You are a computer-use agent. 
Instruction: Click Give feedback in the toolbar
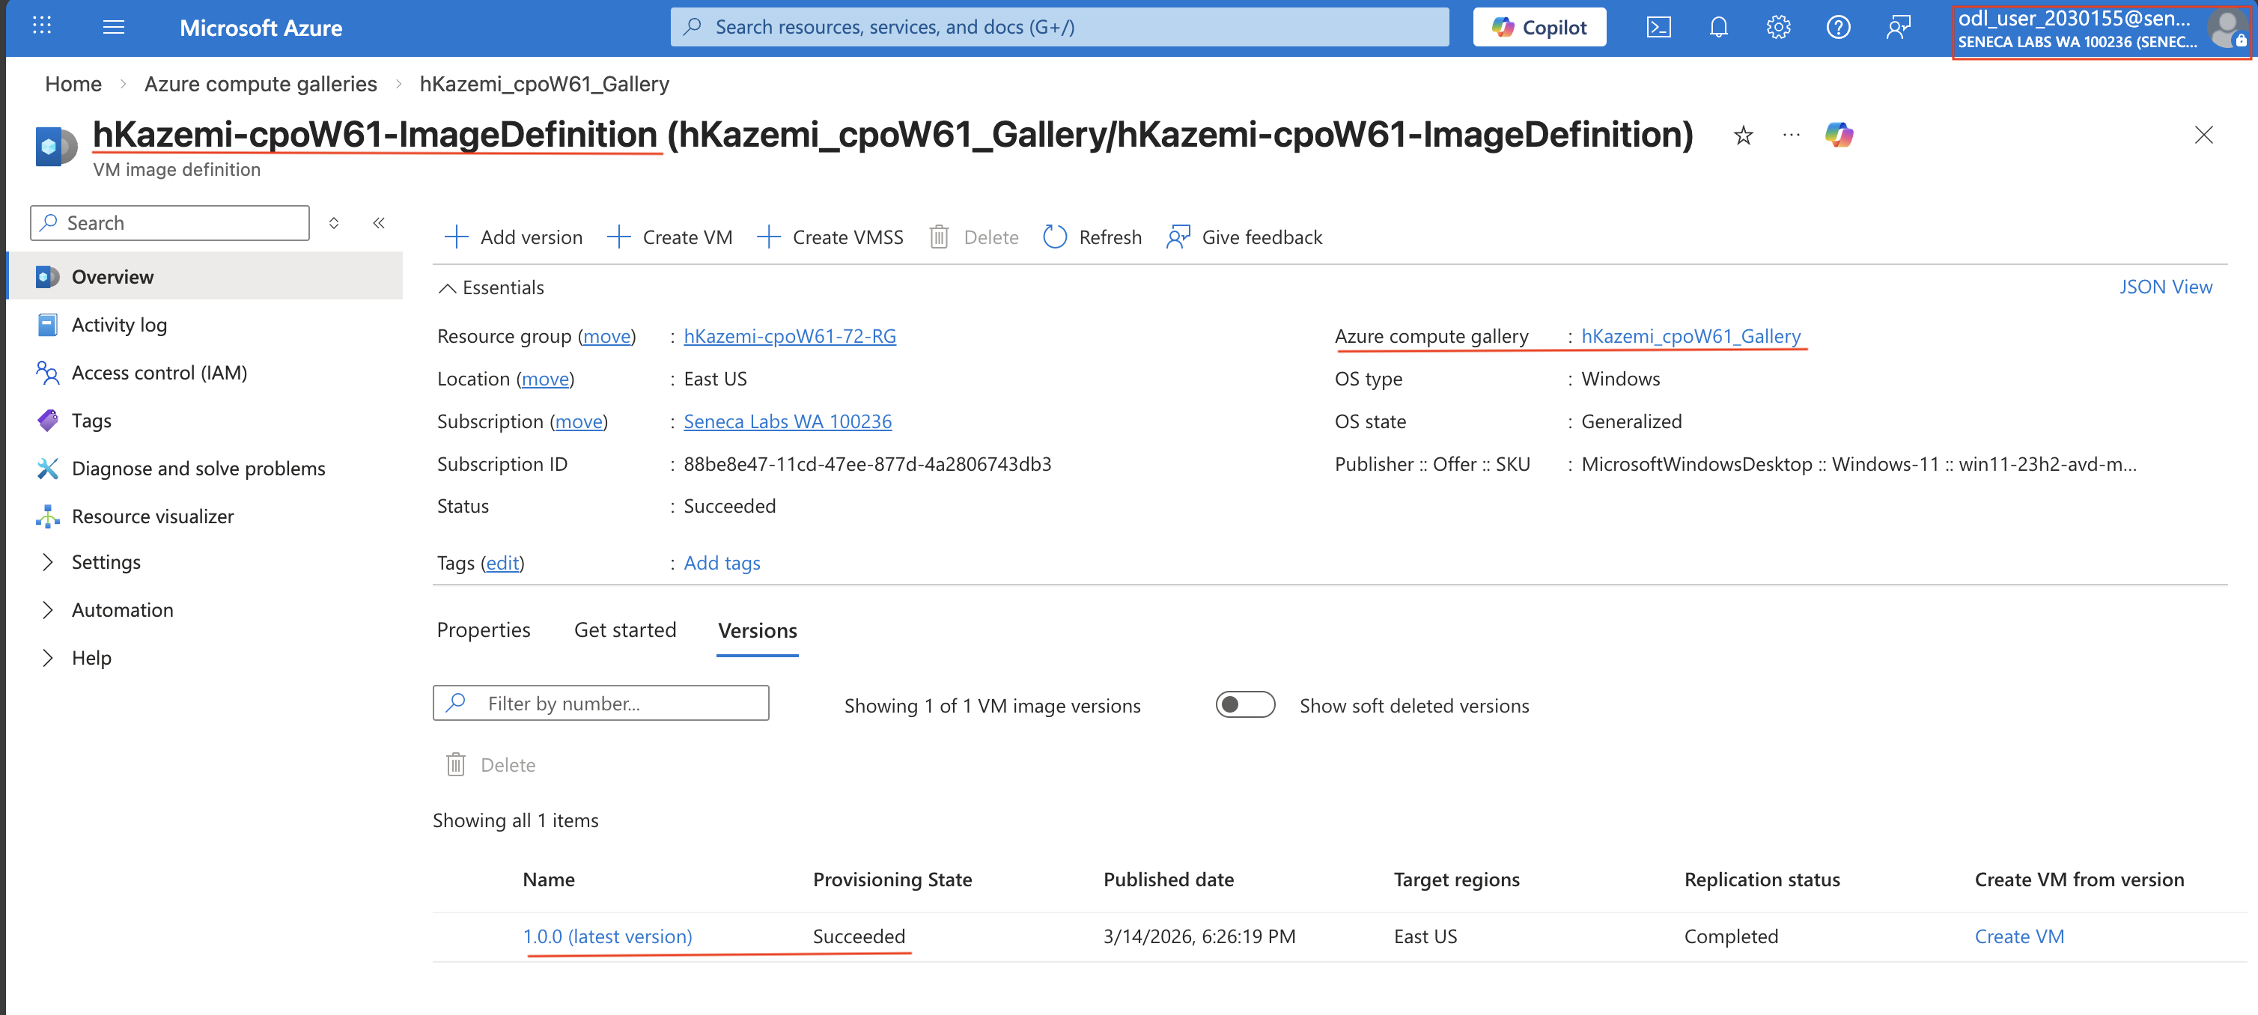coord(1244,237)
